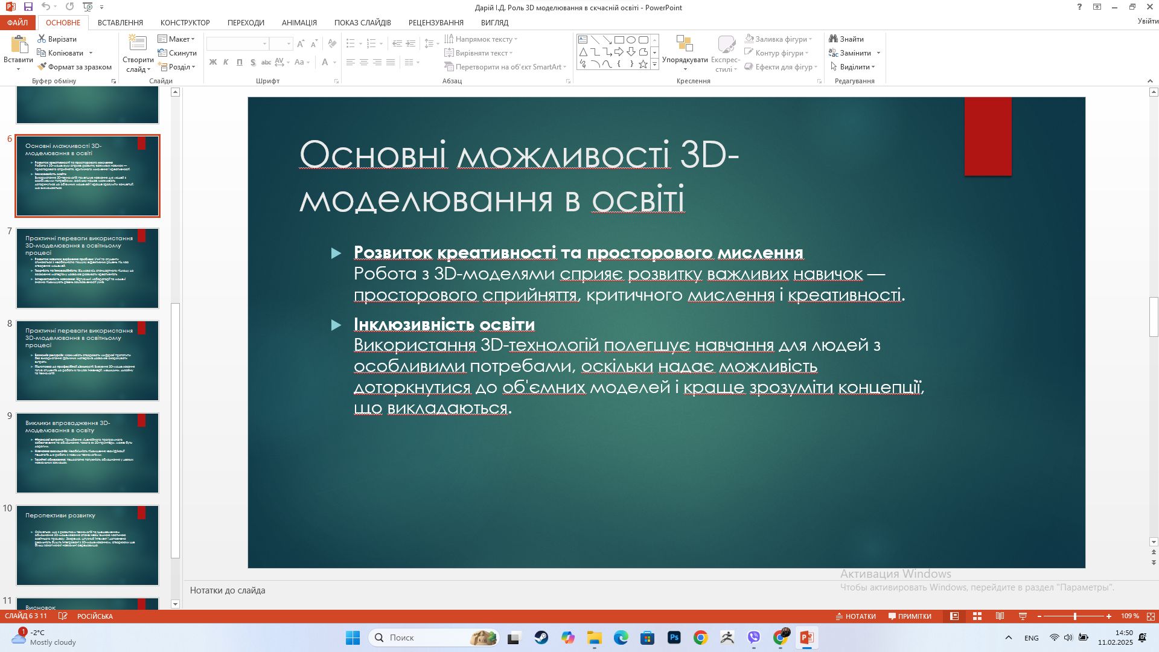The image size is (1159, 652).
Task: Increase the list indent level
Action: coord(410,44)
